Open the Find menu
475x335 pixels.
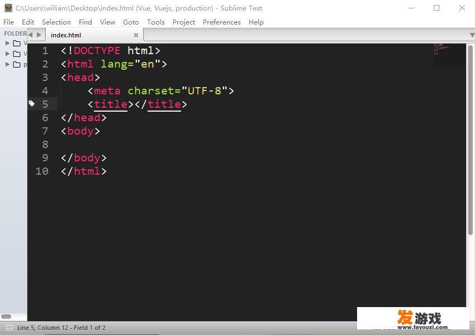pyautogui.click(x=85, y=22)
